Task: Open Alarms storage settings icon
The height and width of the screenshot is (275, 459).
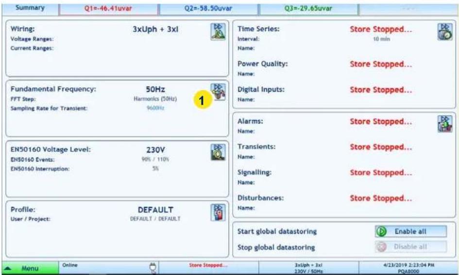Action: [x=444, y=124]
